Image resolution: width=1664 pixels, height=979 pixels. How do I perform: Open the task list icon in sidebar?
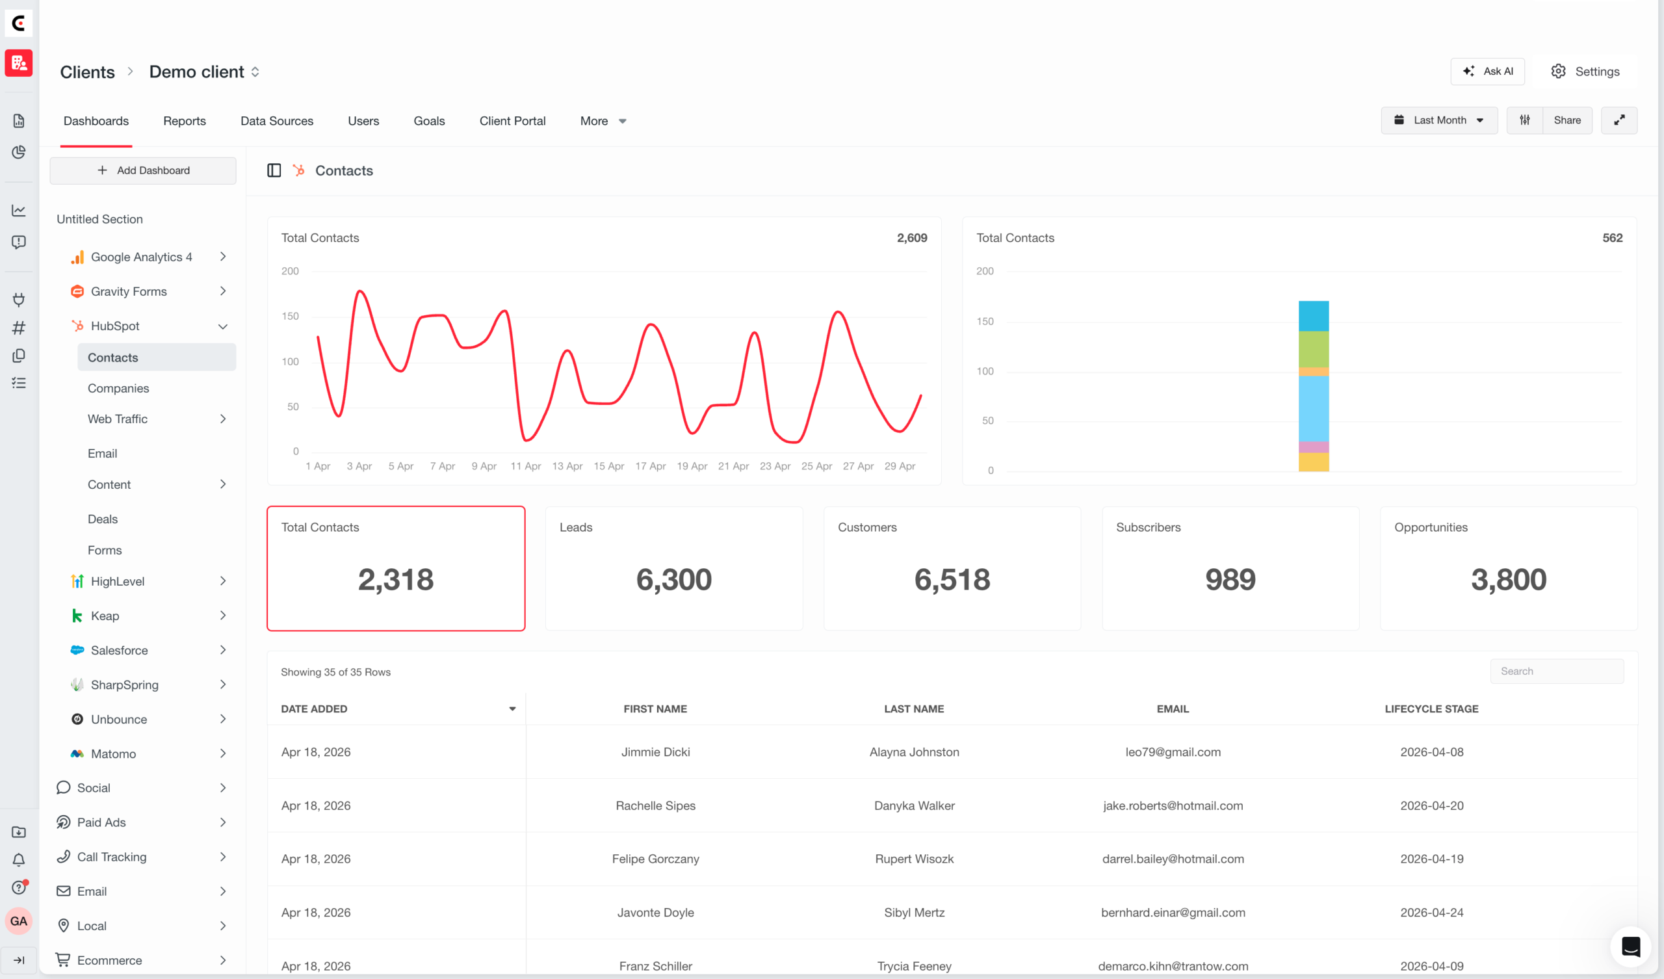click(18, 383)
